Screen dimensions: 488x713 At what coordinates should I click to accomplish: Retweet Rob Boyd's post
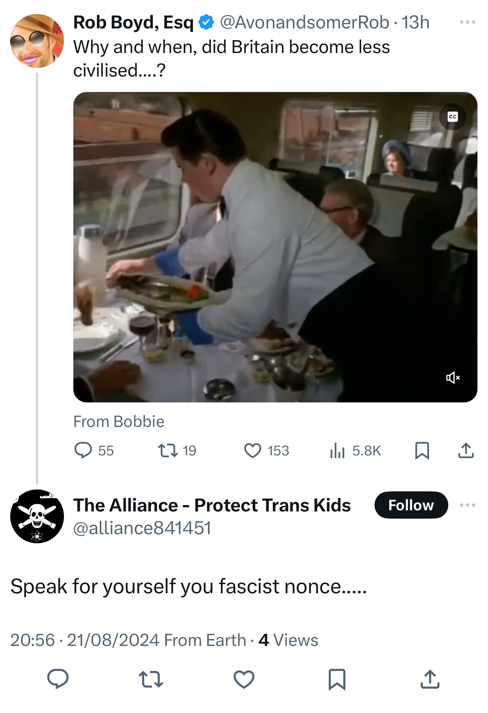168,450
